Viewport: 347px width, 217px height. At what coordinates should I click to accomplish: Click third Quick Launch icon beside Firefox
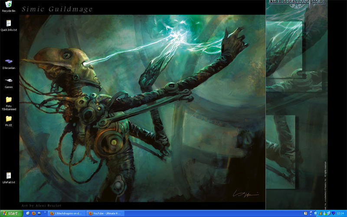click(x=39, y=213)
